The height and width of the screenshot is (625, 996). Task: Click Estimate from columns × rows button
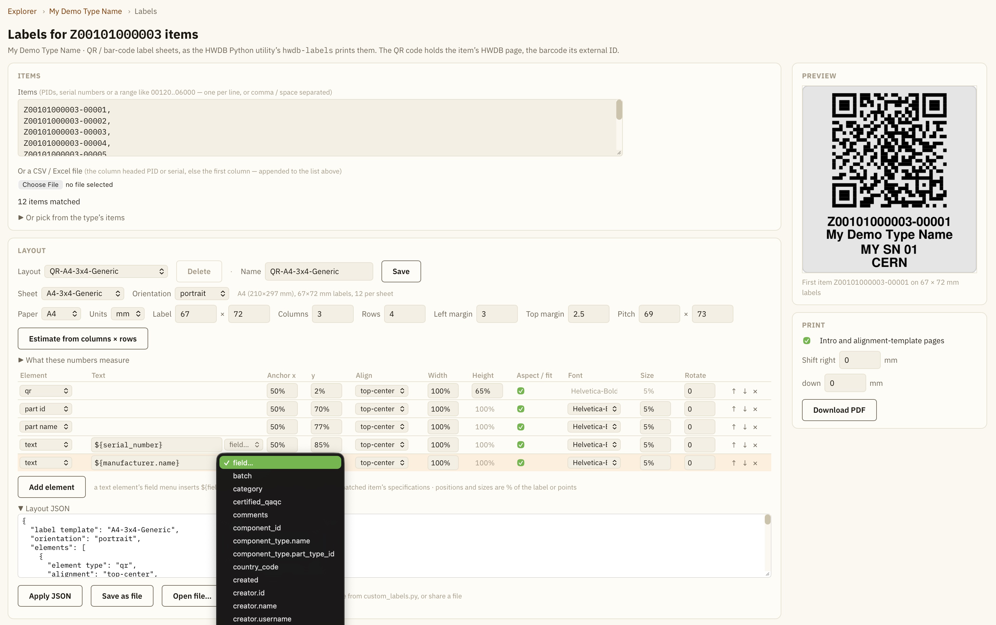tap(83, 339)
